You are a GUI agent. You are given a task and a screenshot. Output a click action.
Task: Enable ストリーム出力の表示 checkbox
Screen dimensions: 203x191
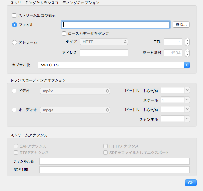point(14,15)
